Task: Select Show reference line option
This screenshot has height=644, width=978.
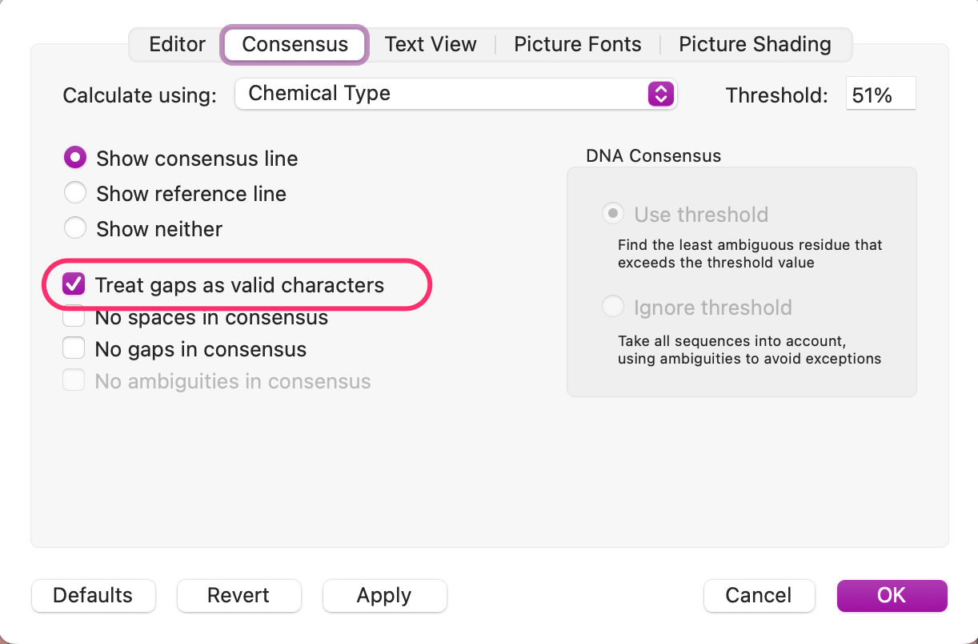Action: 74,192
